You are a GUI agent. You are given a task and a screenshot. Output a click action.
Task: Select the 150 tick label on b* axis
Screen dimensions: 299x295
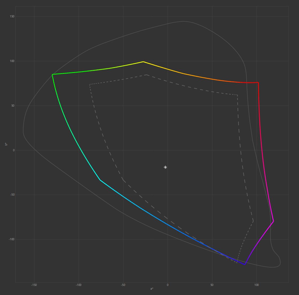(x=12, y=16)
